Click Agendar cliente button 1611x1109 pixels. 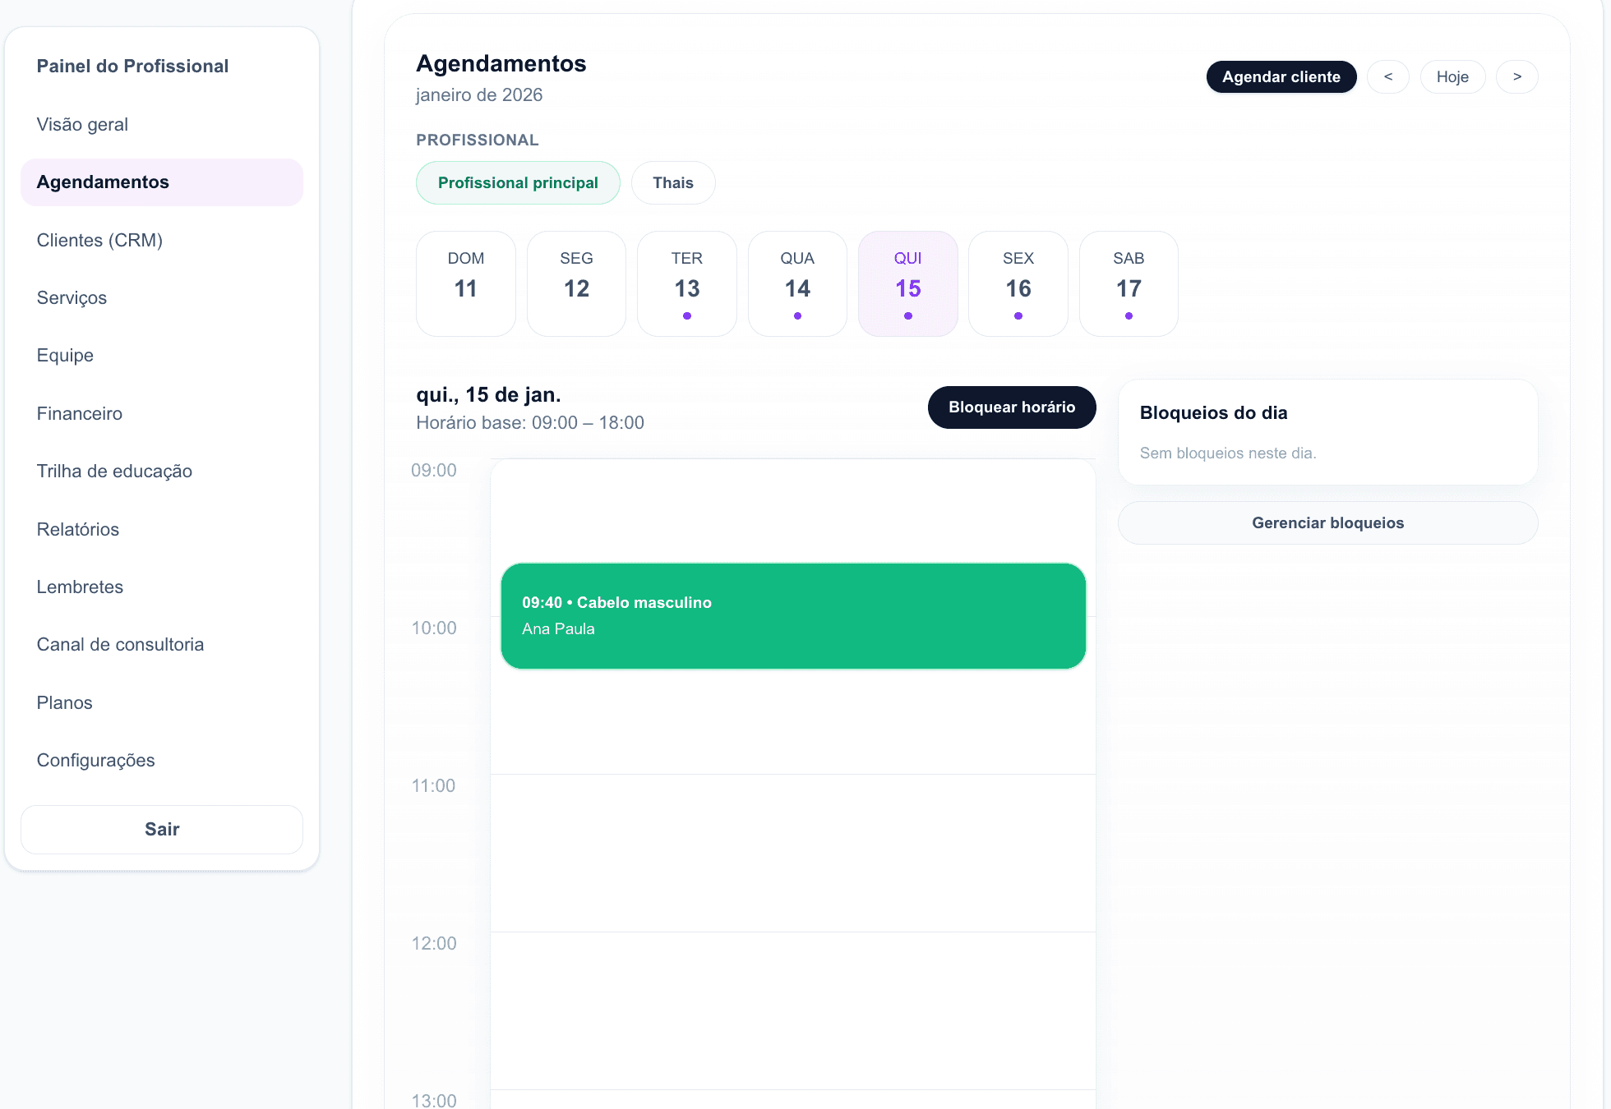(1281, 76)
